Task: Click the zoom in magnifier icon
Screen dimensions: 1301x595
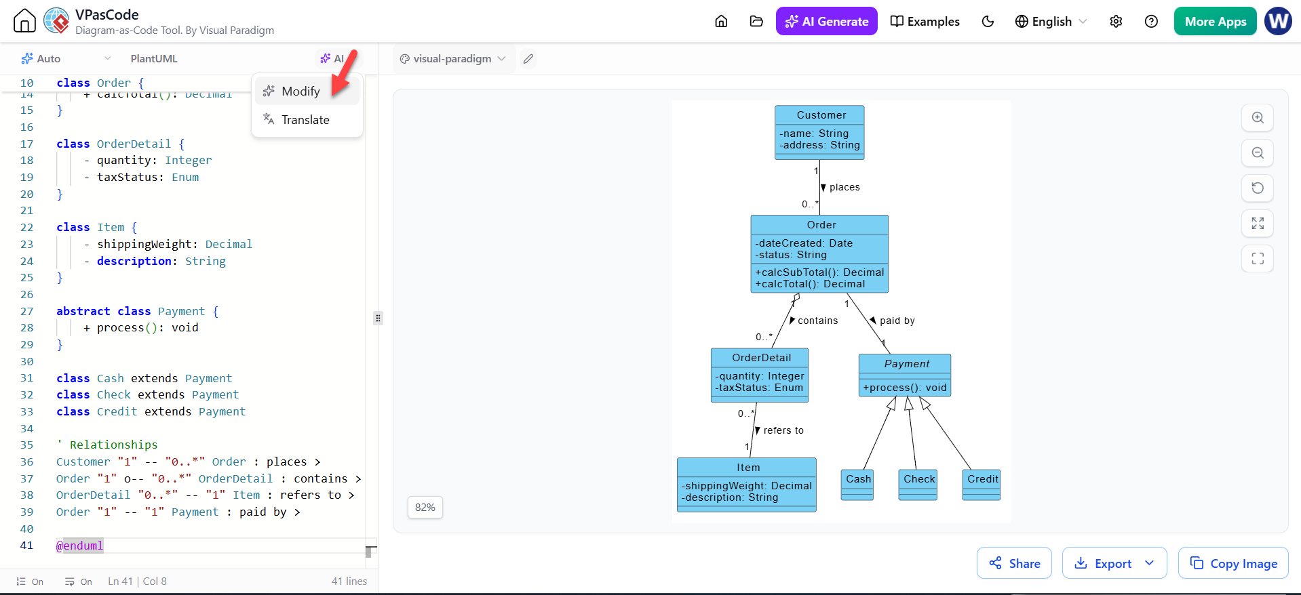Action: (1257, 117)
